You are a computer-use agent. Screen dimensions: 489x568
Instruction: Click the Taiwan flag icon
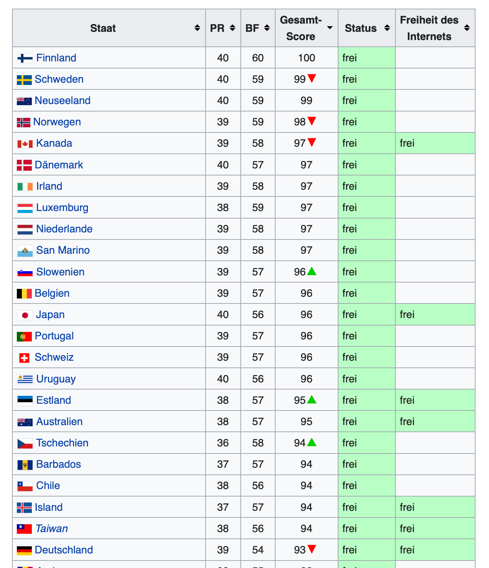pos(24,529)
